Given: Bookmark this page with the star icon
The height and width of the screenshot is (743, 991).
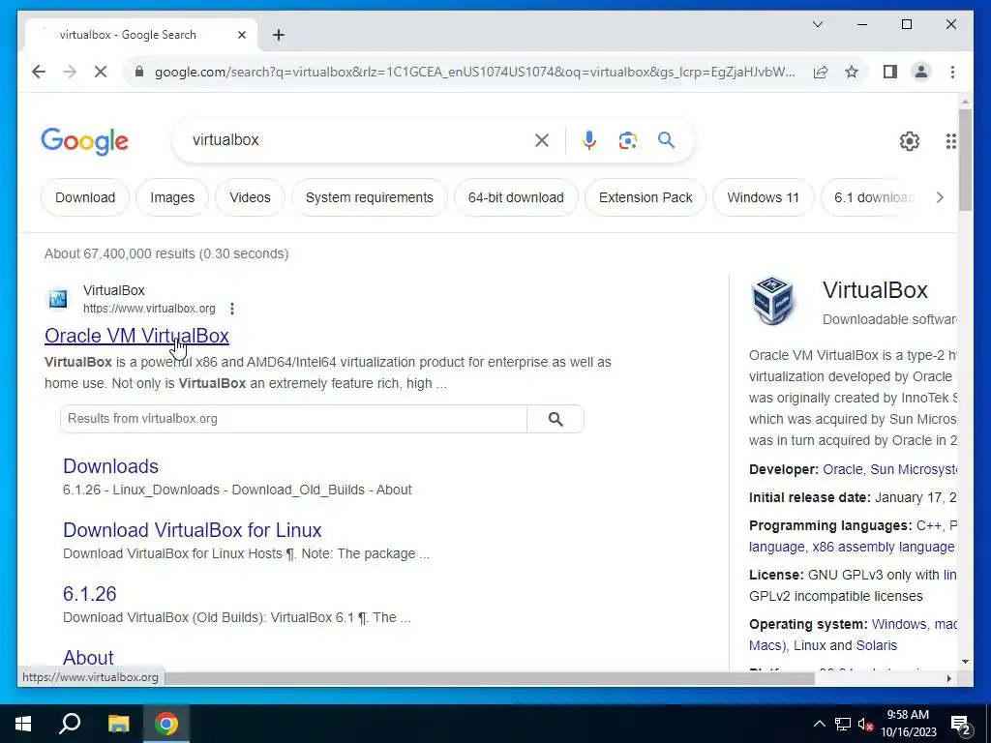Looking at the screenshot, I should (x=852, y=72).
